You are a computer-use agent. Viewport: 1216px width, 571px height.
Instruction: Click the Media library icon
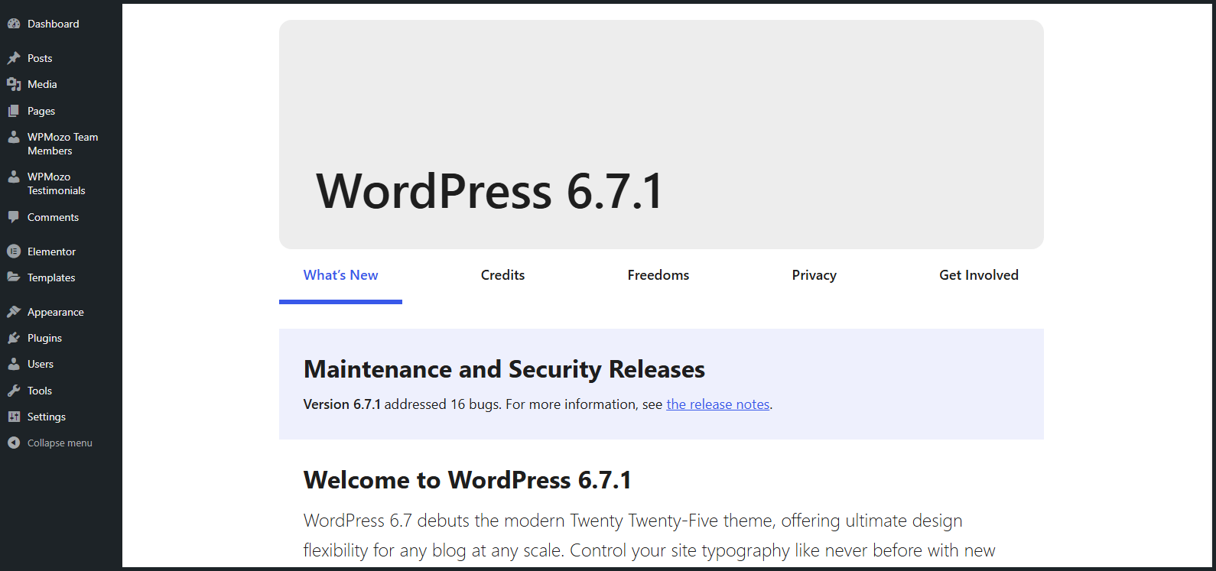[x=14, y=84]
